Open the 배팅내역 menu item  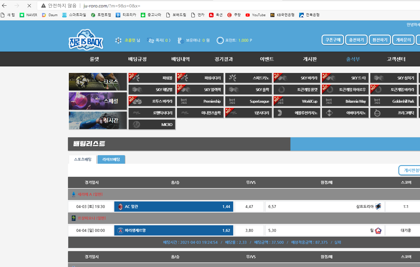point(180,59)
